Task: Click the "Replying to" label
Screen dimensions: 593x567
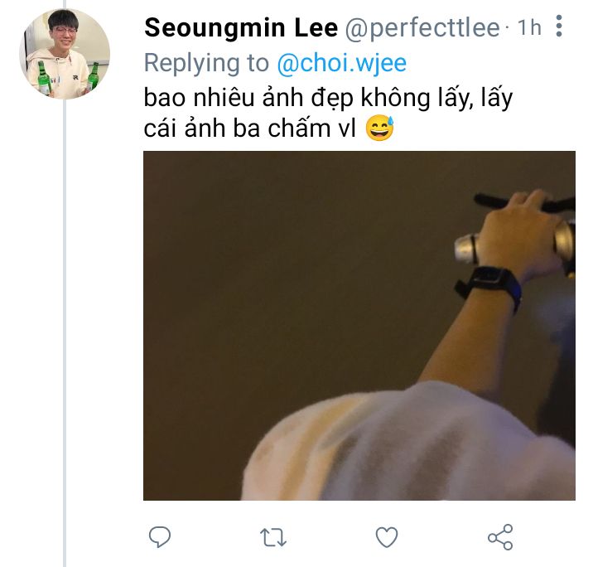Action: (x=206, y=63)
